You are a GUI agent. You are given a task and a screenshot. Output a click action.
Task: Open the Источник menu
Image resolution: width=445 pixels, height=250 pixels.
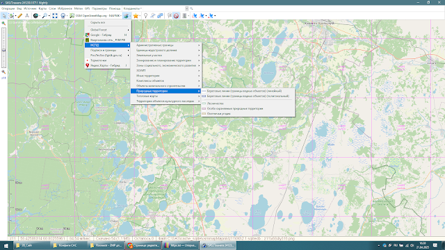click(30, 8)
